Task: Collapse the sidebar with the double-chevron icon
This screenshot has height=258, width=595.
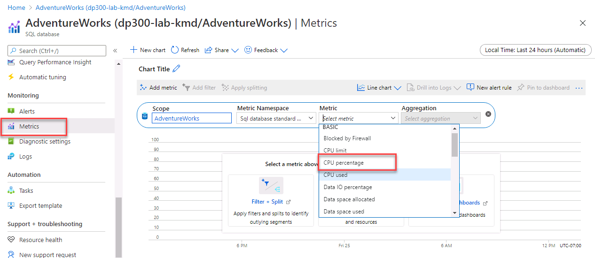Action: [115, 51]
